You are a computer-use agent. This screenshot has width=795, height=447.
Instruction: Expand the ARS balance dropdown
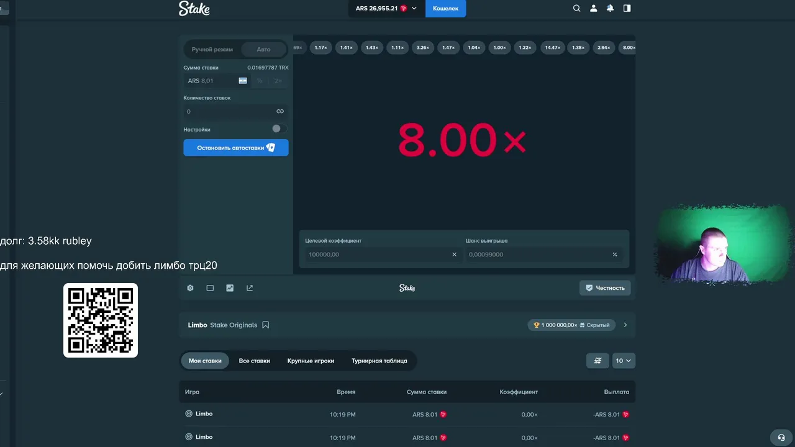tap(386, 8)
